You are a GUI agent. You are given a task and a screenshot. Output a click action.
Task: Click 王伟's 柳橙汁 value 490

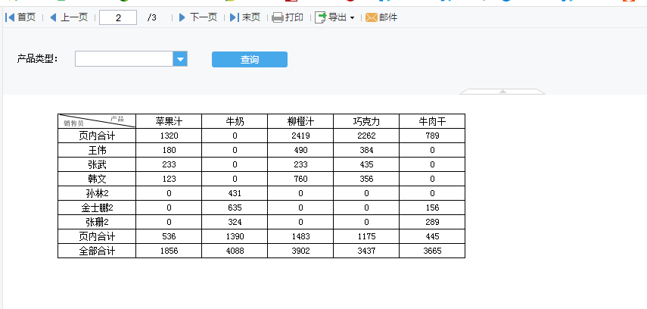(300, 150)
